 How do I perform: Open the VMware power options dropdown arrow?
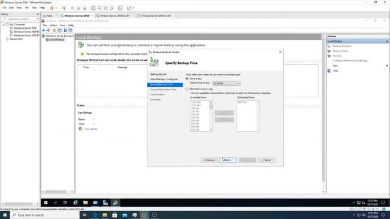click(56, 8)
